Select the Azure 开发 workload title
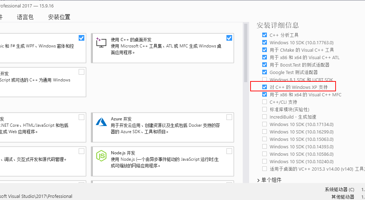Image resolution: width=365 pixels, height=200 pixels. [x=121, y=119]
